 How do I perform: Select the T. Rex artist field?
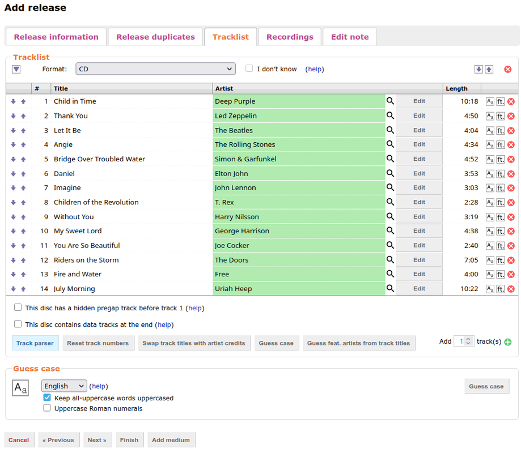coord(299,202)
